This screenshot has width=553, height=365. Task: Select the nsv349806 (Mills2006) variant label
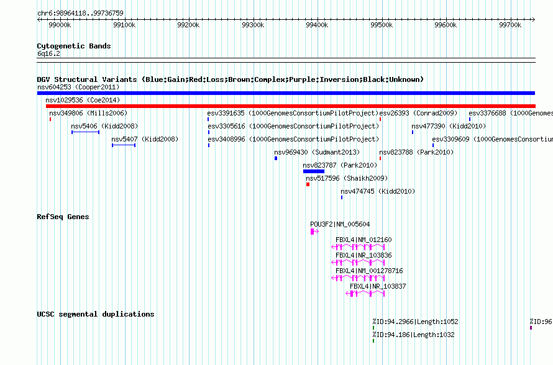pos(88,113)
